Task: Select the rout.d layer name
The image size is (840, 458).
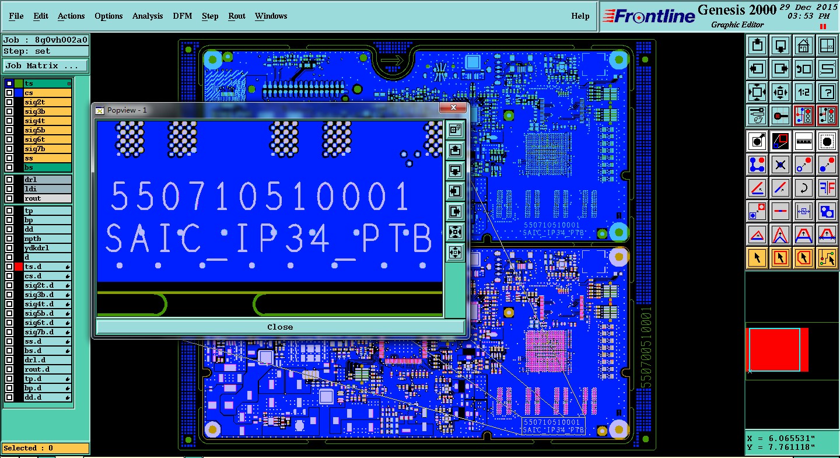Action: [x=47, y=369]
